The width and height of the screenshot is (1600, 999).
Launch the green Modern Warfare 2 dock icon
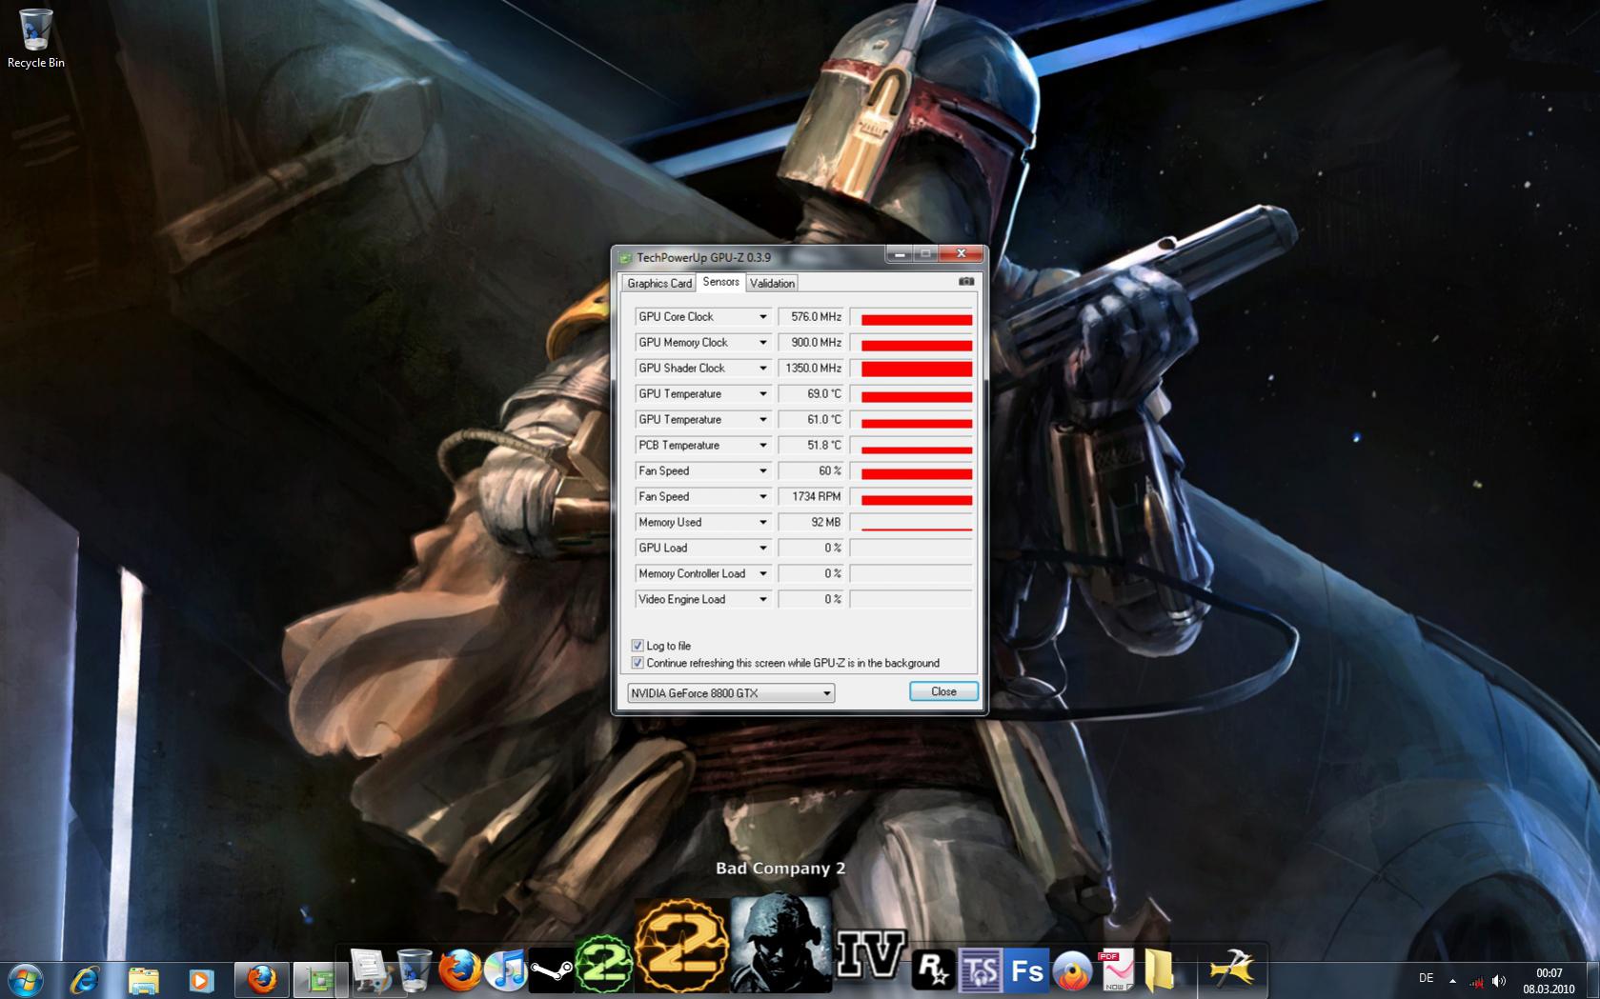604,964
